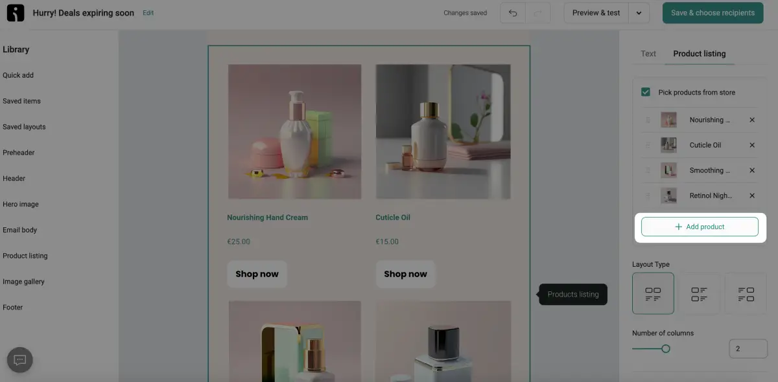
Task: Click the Add product button
Action: coord(700,227)
